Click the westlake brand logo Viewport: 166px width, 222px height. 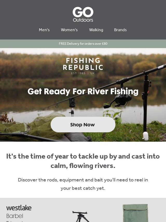[x=19, y=208]
